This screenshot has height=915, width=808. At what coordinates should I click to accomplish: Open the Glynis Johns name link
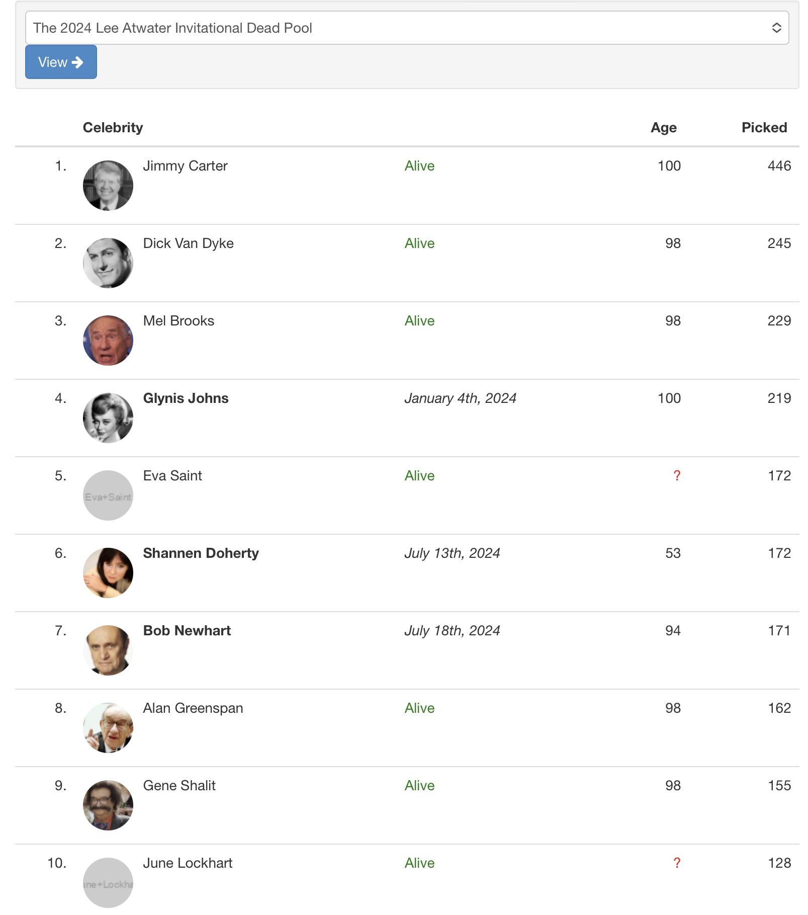[x=186, y=398]
